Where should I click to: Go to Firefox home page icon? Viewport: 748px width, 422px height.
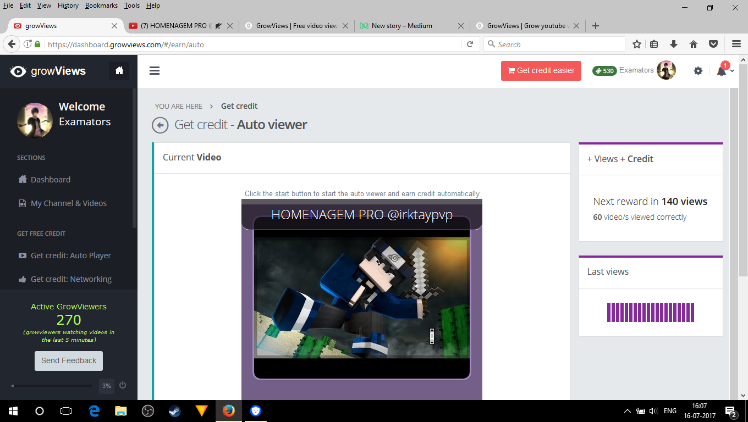coord(694,45)
